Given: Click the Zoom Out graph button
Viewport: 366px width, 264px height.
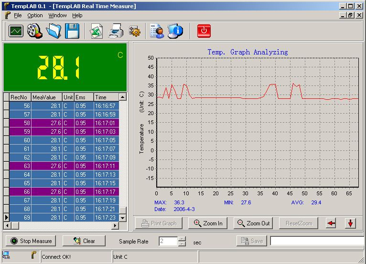Looking at the screenshot, I should (x=253, y=223).
